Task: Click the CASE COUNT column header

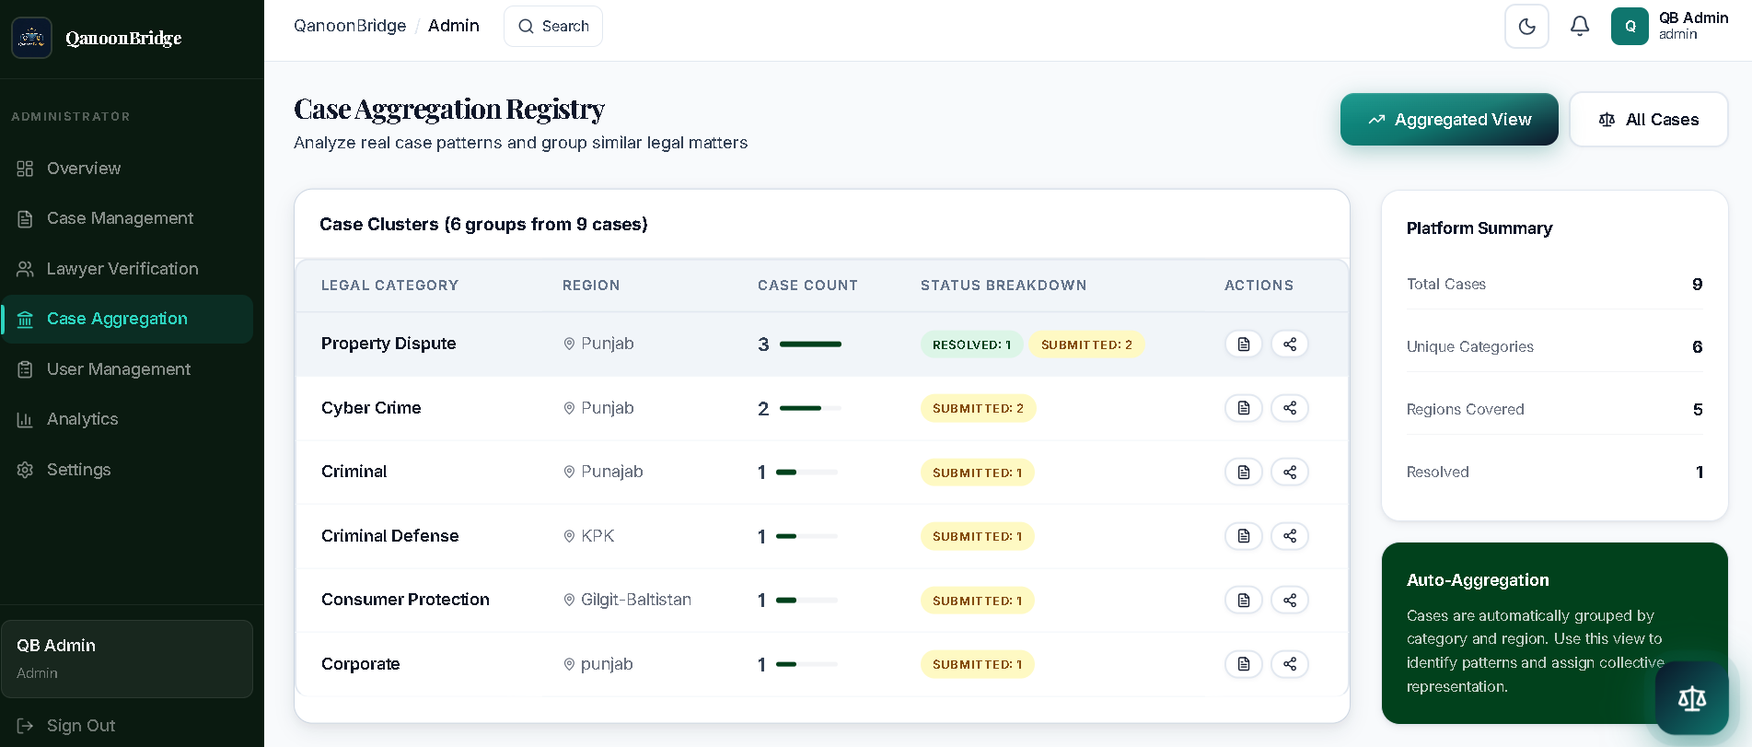Action: (x=807, y=286)
